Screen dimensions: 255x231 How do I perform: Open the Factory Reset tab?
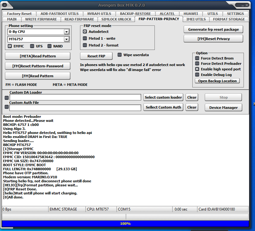[x=19, y=14]
